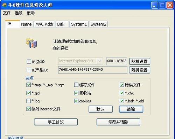Click the 6001.18702 build number field

pyautogui.click(x=117, y=61)
